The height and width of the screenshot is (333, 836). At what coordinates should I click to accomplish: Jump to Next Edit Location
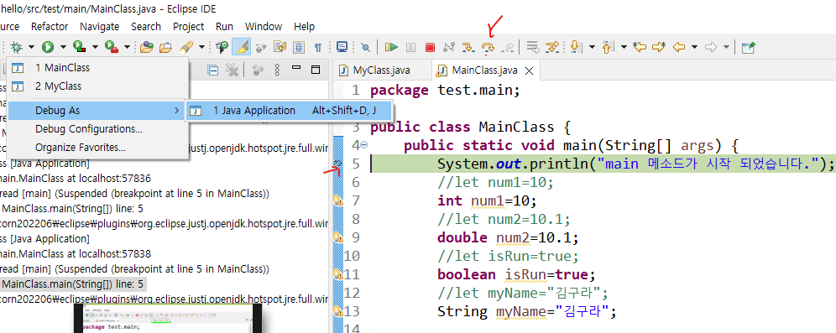click(659, 48)
